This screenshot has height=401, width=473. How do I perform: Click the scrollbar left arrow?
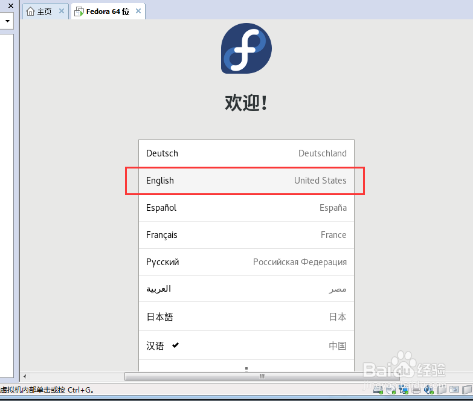(x=25, y=376)
